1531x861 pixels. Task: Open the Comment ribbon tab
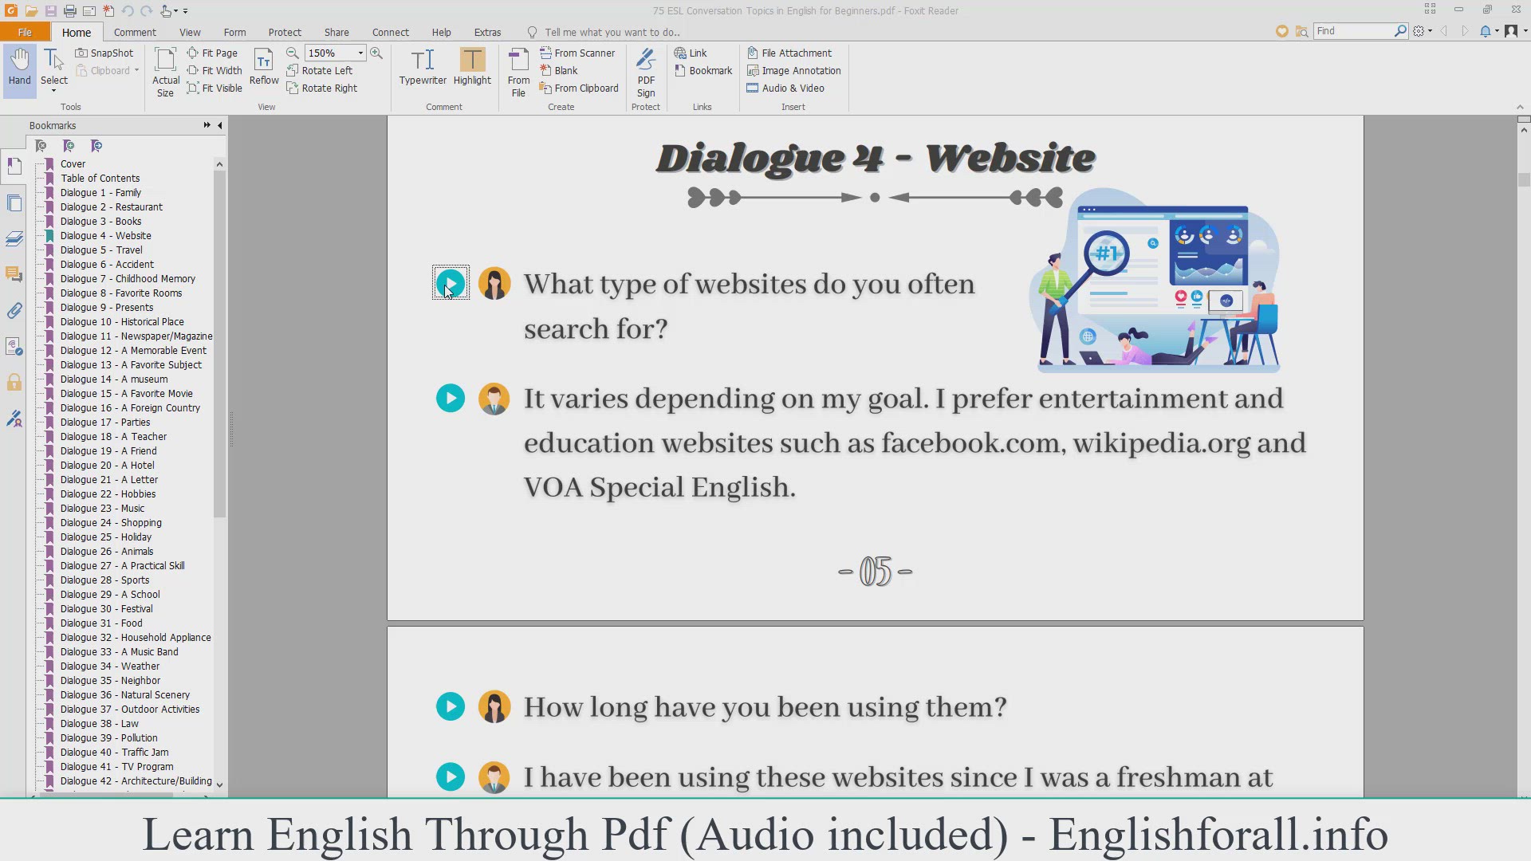tap(135, 32)
